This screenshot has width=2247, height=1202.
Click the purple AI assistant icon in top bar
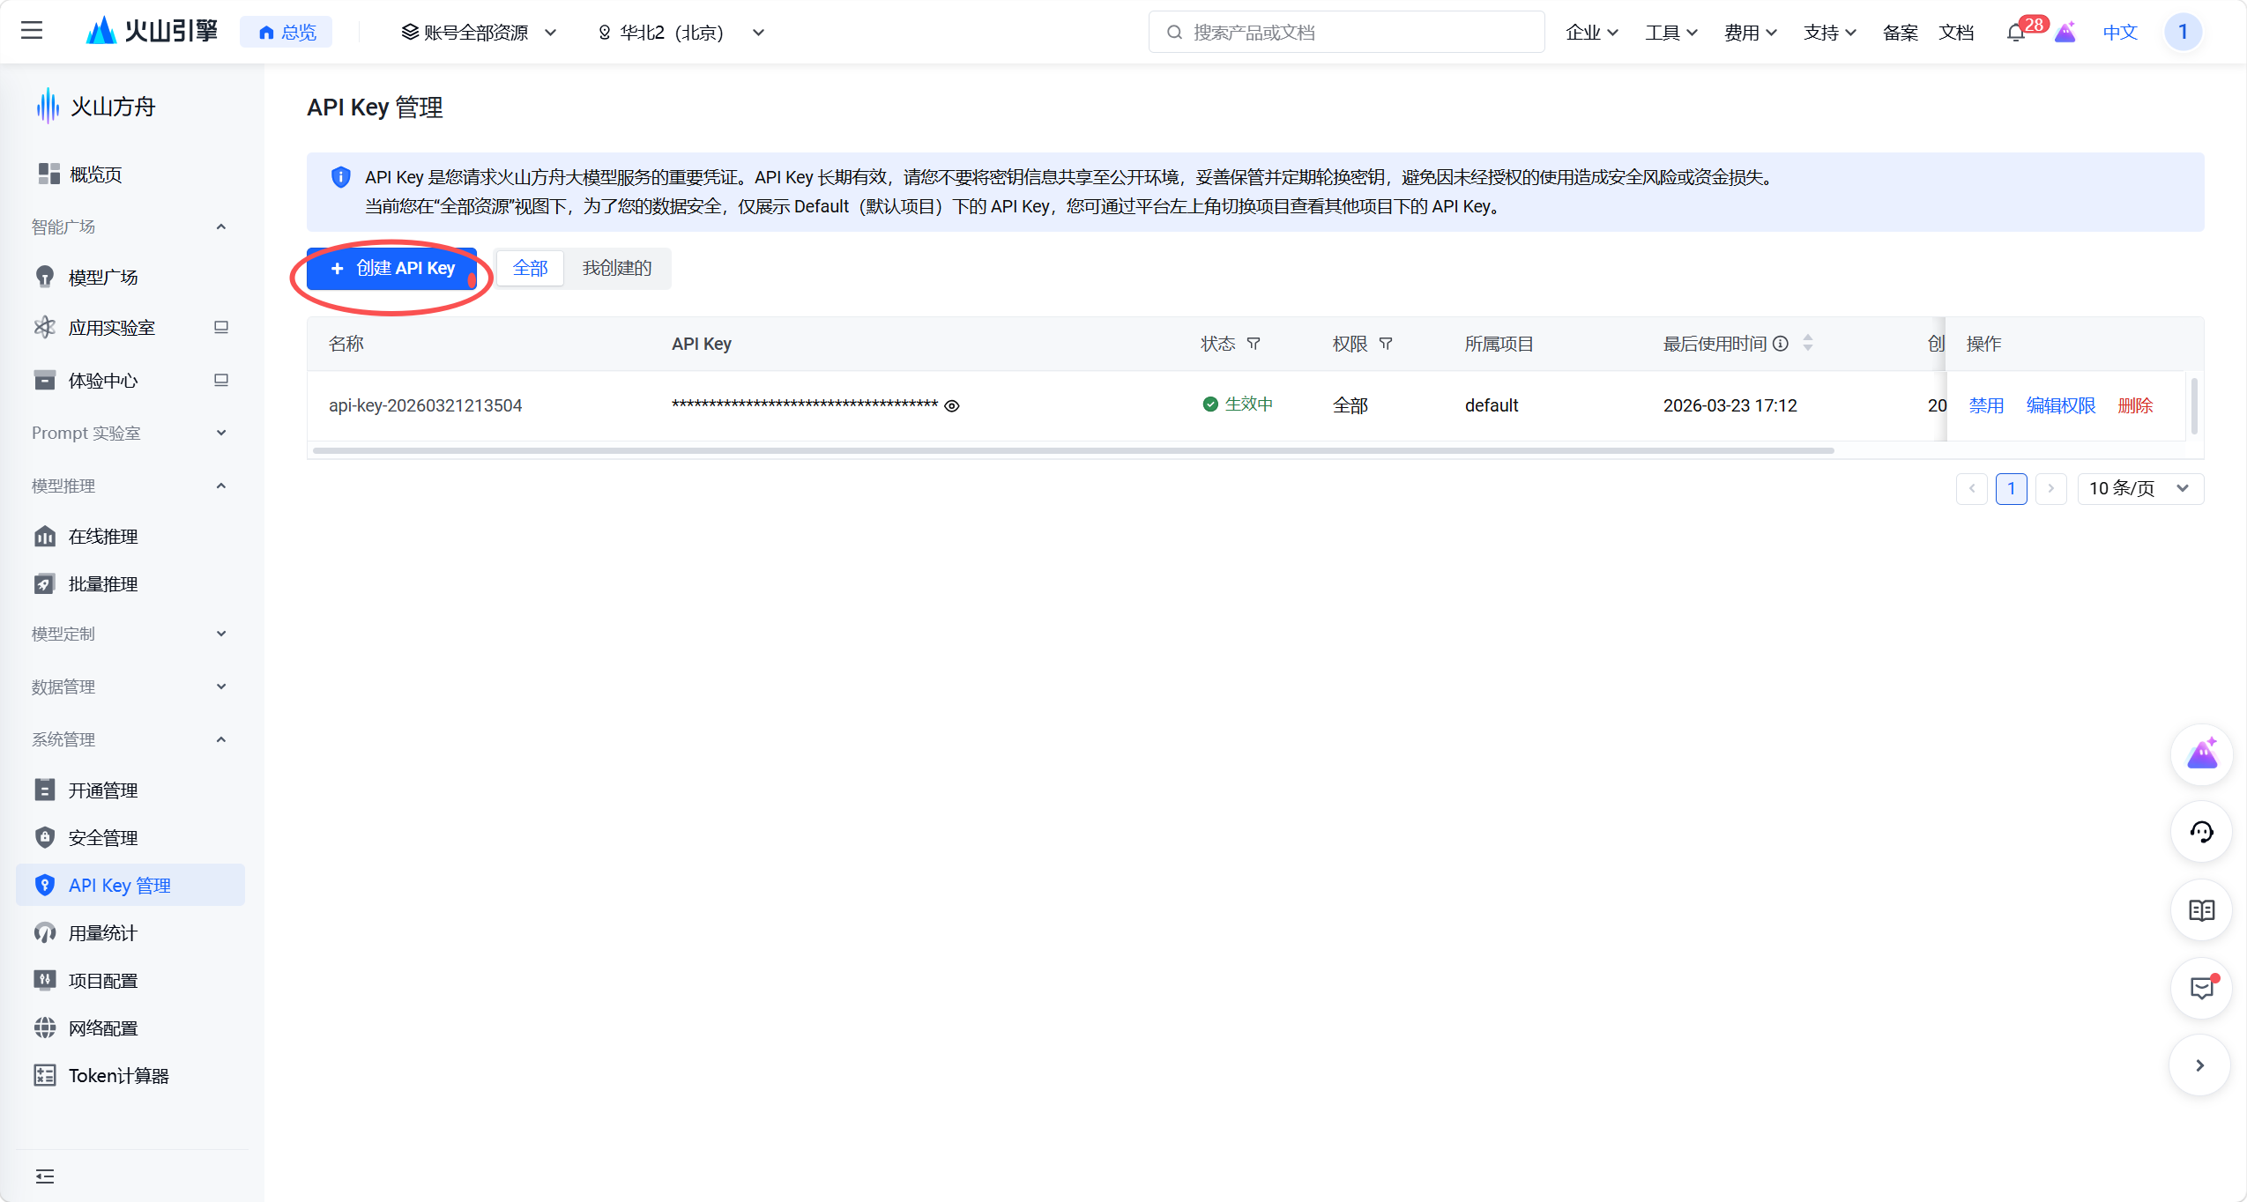pyautogui.click(x=2065, y=33)
